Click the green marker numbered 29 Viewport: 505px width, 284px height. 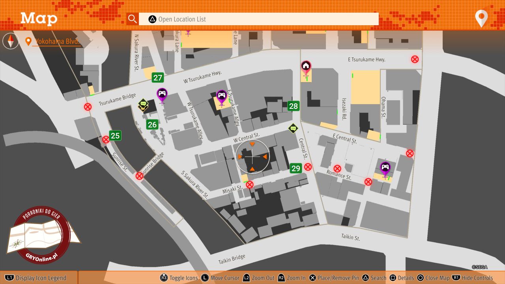pyautogui.click(x=296, y=168)
